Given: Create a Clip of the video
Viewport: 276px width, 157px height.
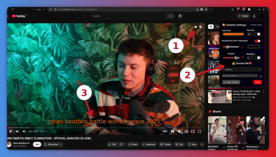Looking at the screenshot, I should pyautogui.click(x=179, y=145).
